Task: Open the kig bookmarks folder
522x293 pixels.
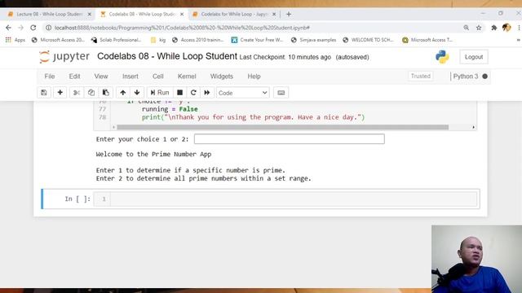Action: 158,40
